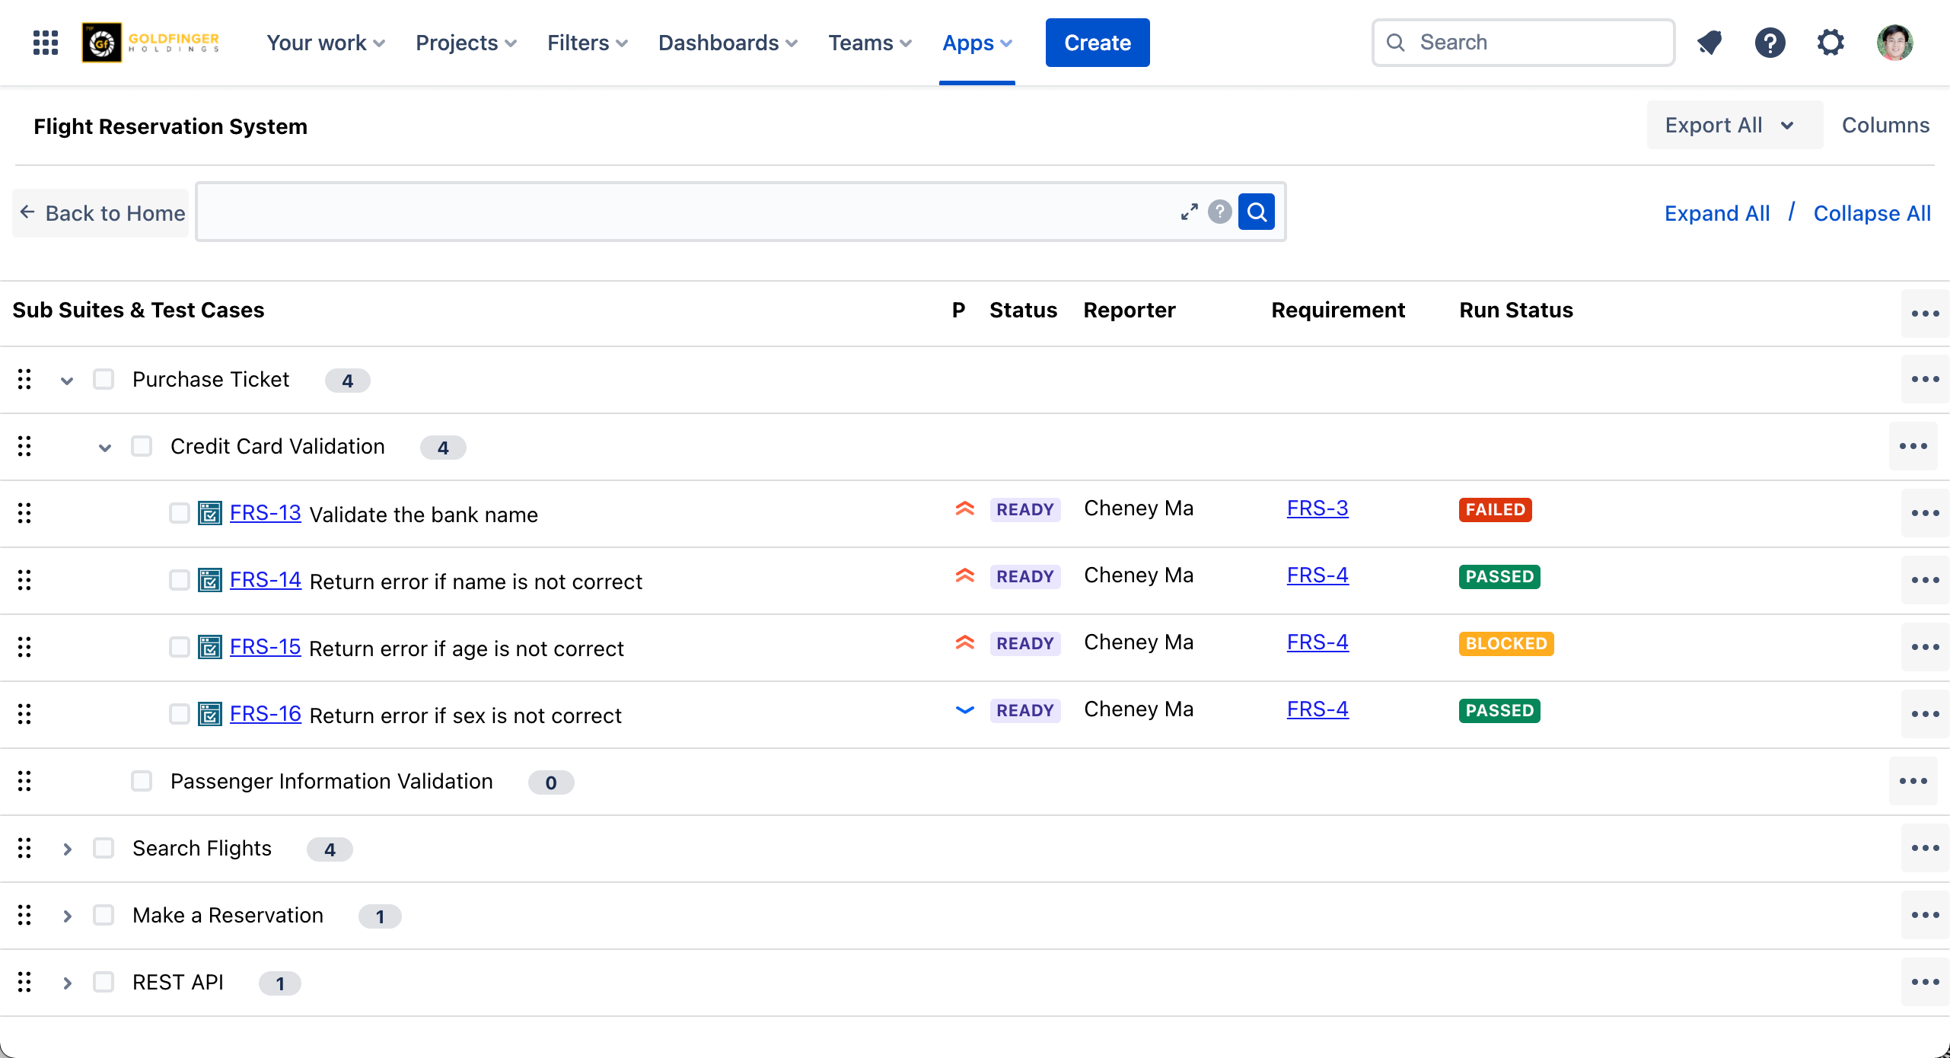Click the Create button
Image resolution: width=1950 pixels, height=1058 pixels.
point(1097,43)
